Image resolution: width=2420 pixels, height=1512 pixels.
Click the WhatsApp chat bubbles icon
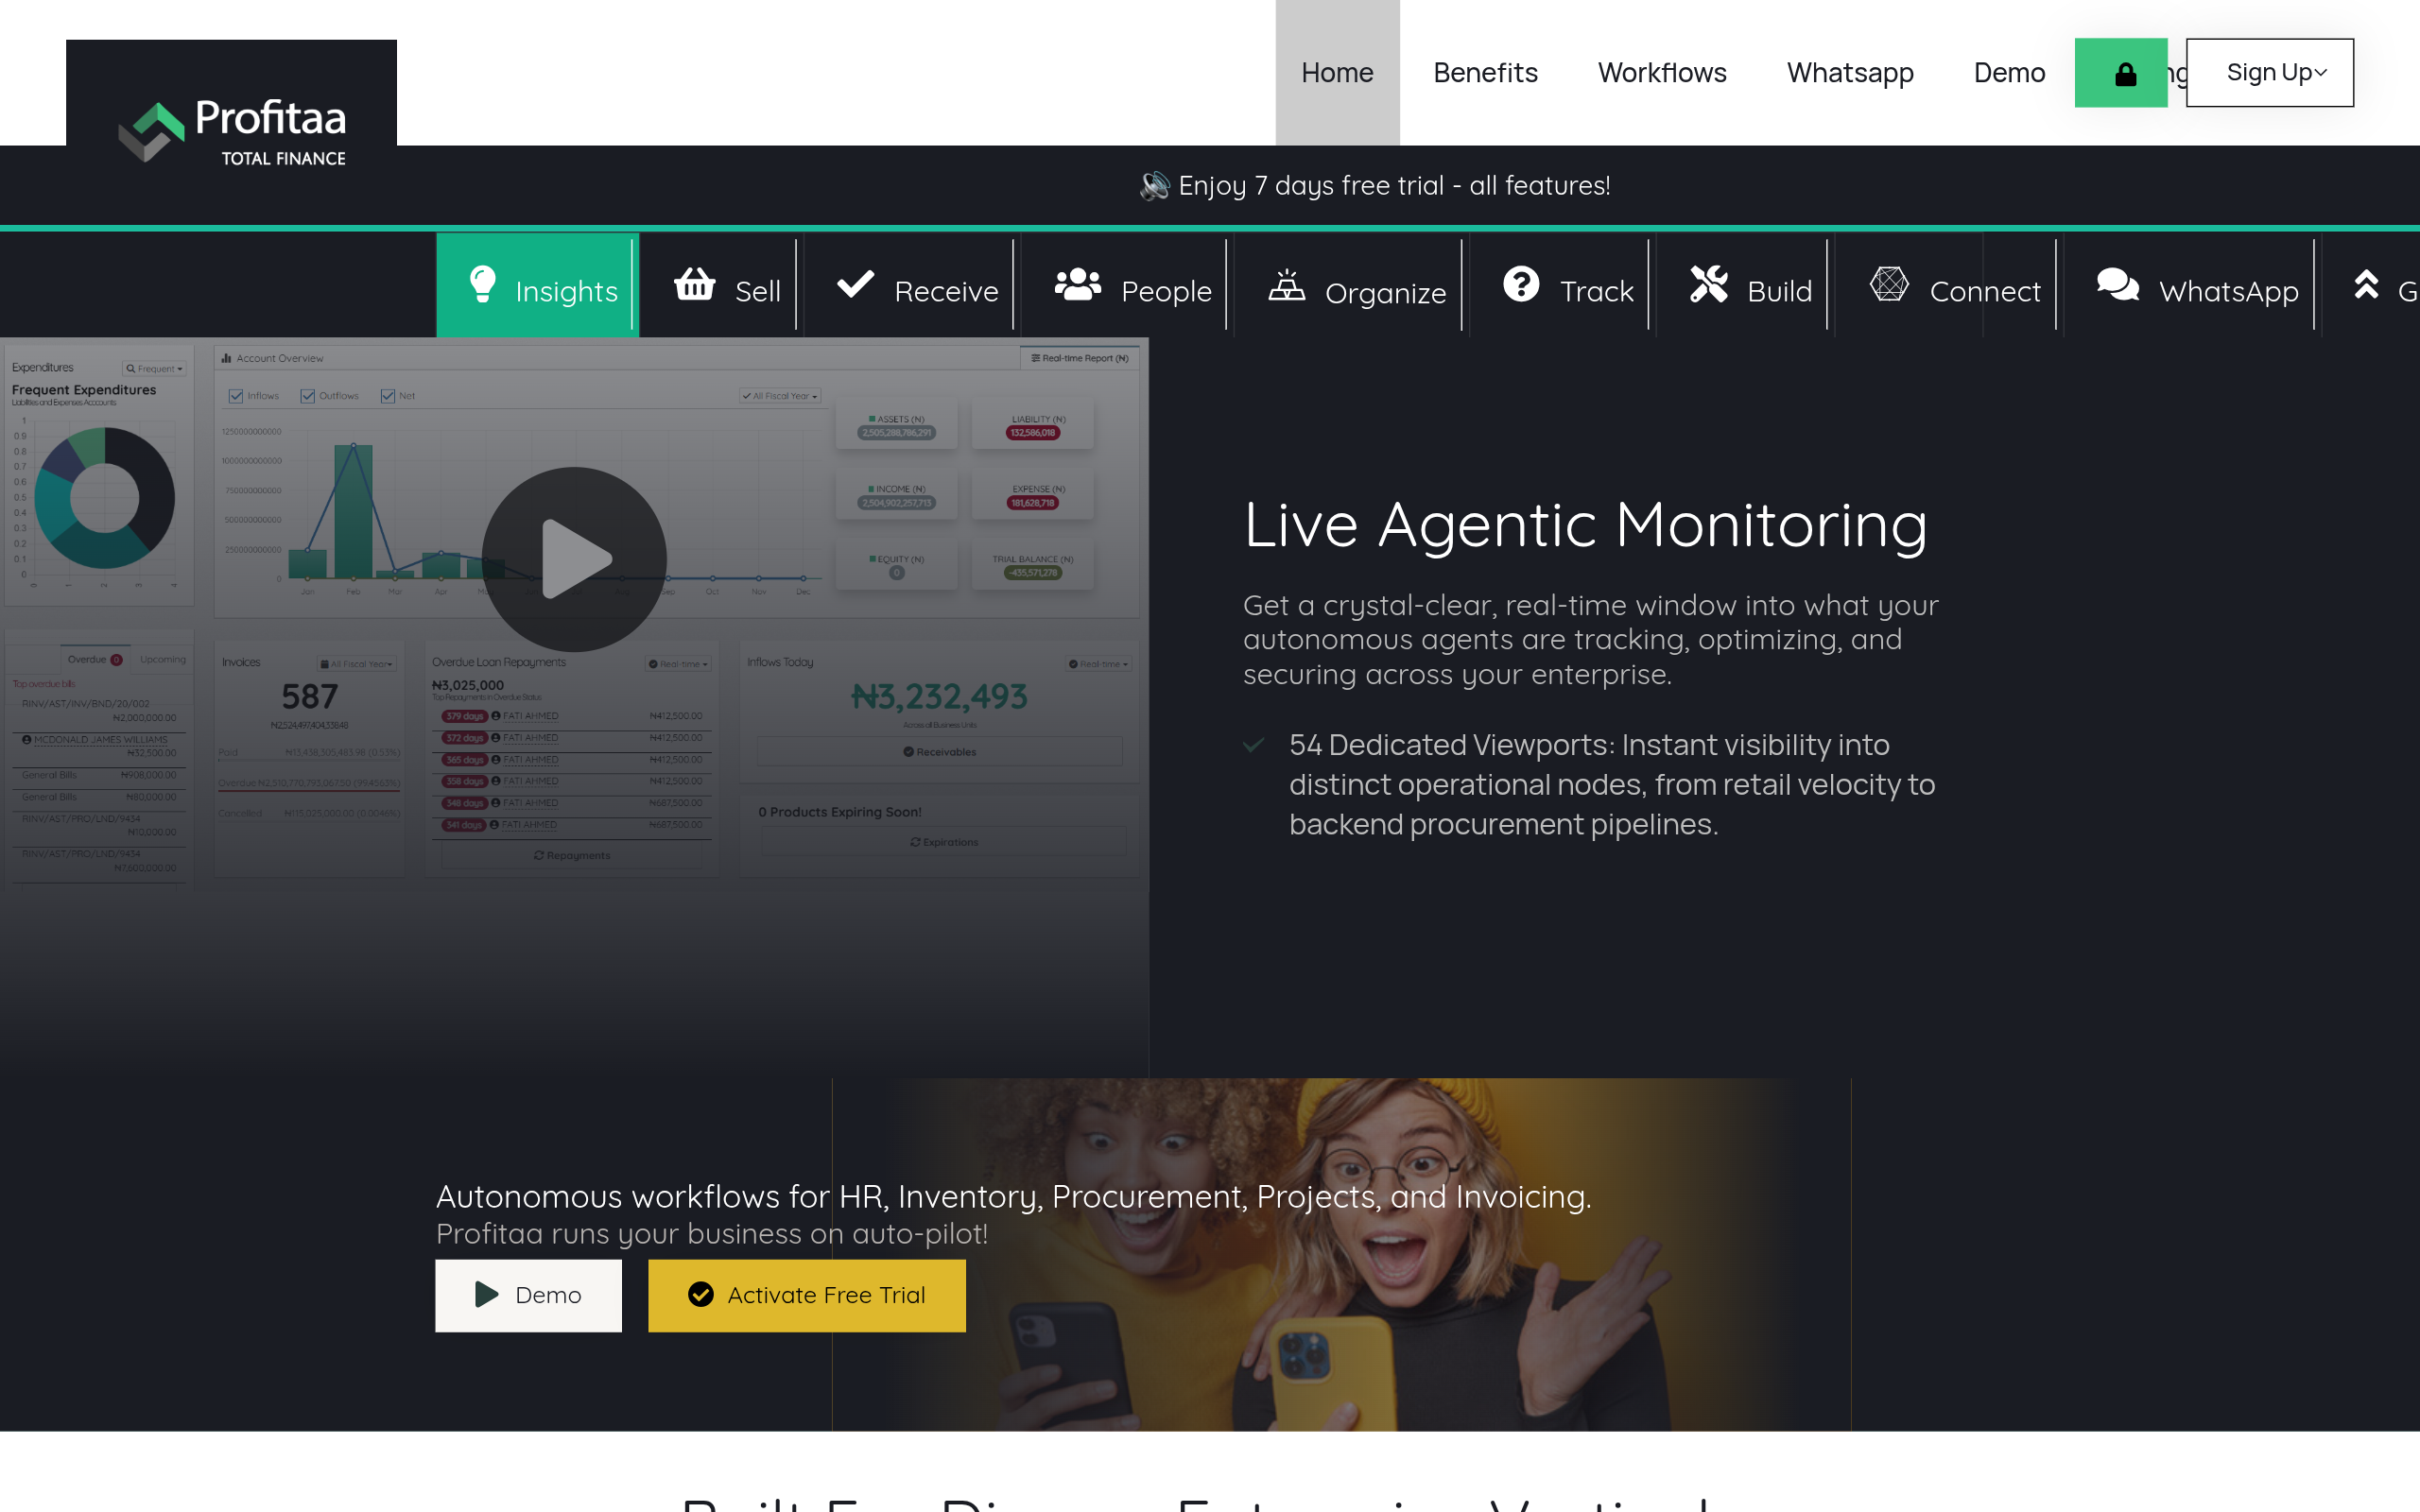pos(2118,285)
